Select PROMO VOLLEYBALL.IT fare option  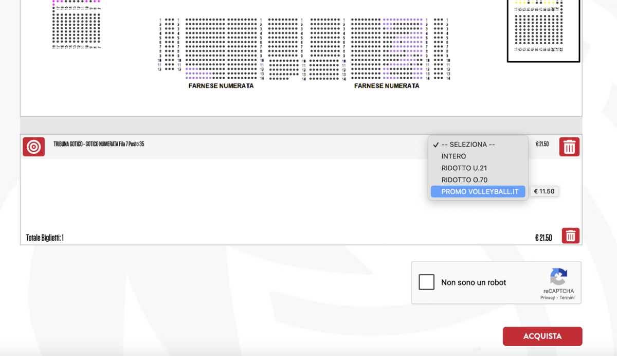[479, 192]
